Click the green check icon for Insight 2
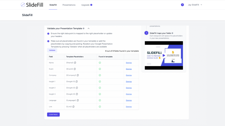This screenshot has height=126, width=225. (x=100, y=88)
